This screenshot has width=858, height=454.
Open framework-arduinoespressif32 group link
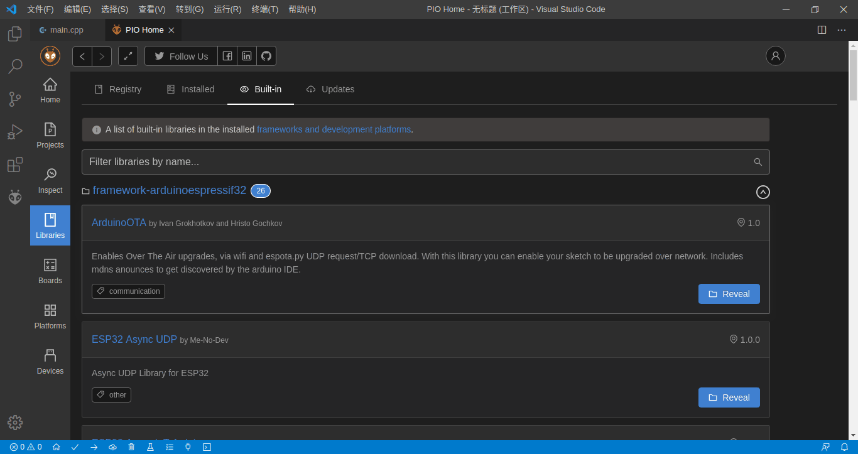click(x=170, y=190)
